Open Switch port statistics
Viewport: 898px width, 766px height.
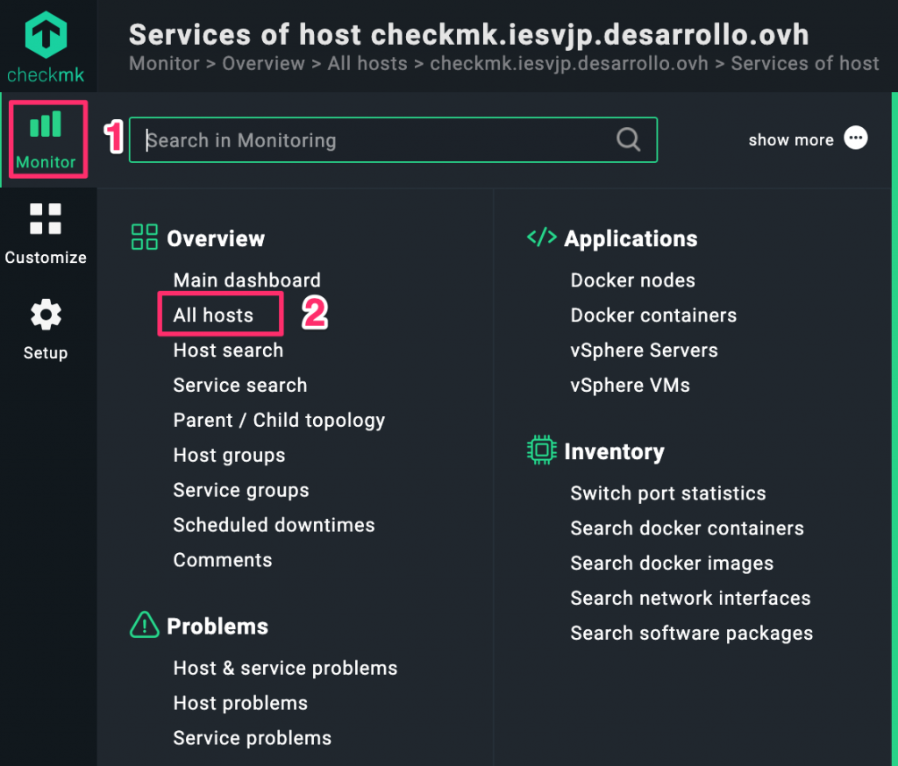point(667,493)
